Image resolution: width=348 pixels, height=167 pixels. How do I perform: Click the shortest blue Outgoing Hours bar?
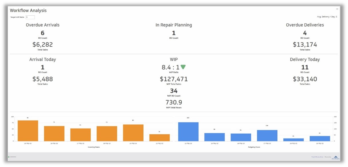(x=293, y=140)
